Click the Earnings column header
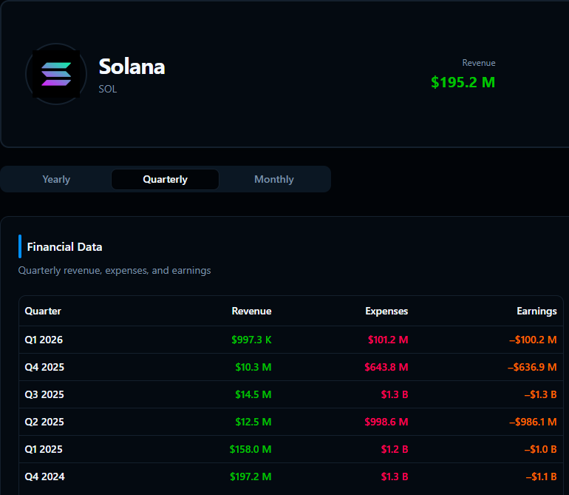Screen dimensions: 569x495 pos(536,311)
